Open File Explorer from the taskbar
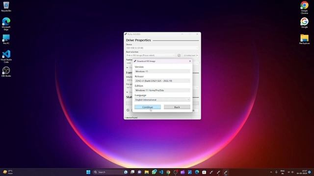The width and height of the screenshot is (314, 176). (x=147, y=172)
